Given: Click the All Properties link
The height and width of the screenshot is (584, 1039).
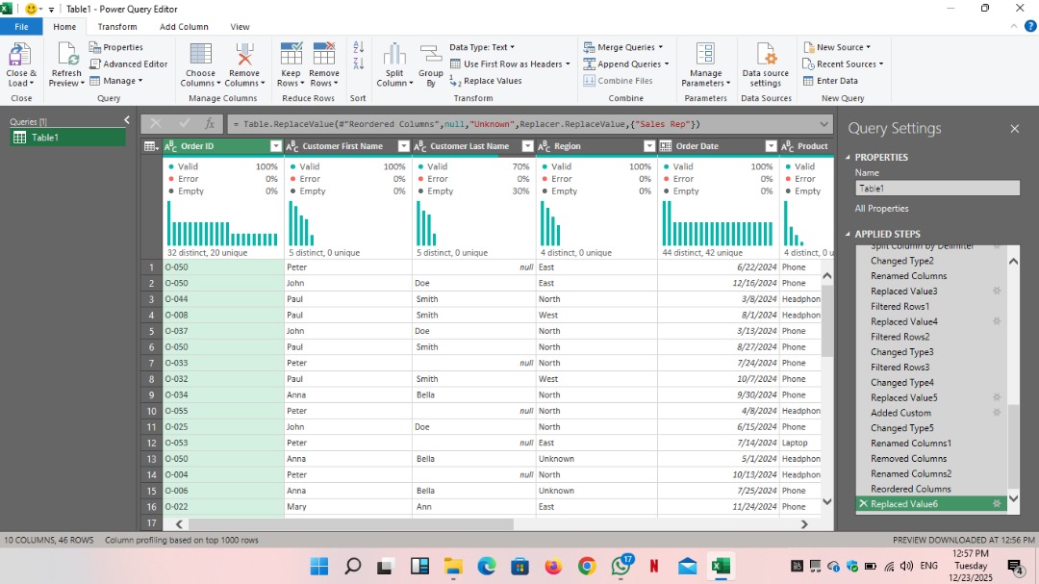Looking at the screenshot, I should tap(881, 208).
